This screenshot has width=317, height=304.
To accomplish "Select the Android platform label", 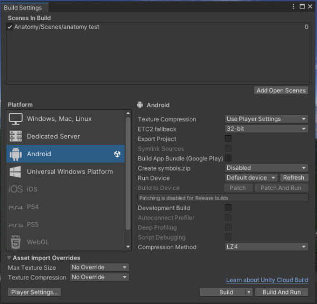I will tap(39, 154).
